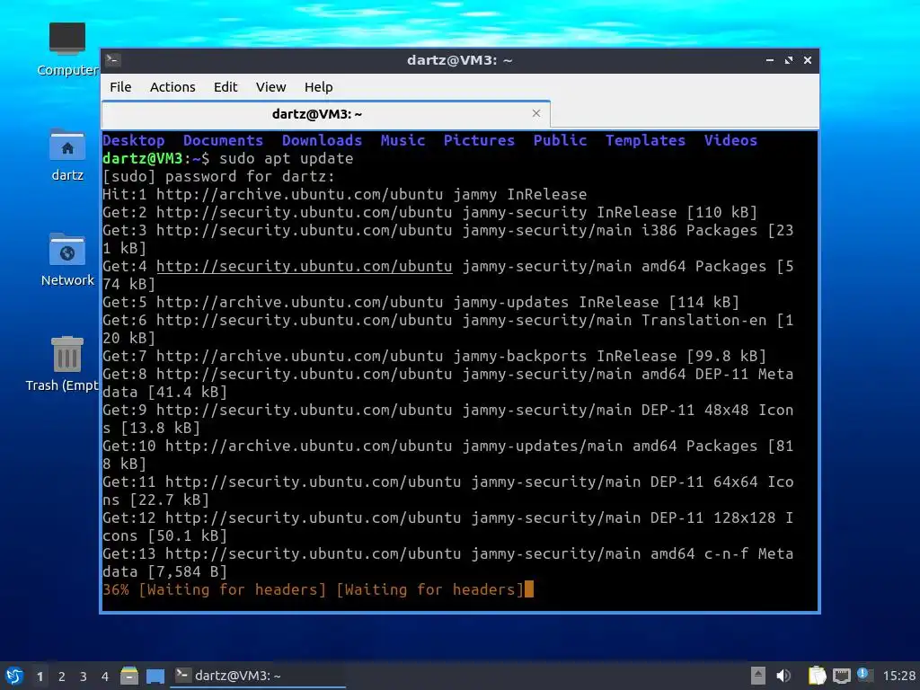Screen dimensions: 920x690
Task: Click the '[sudo] password for dartz:' line
Action: click(218, 177)
